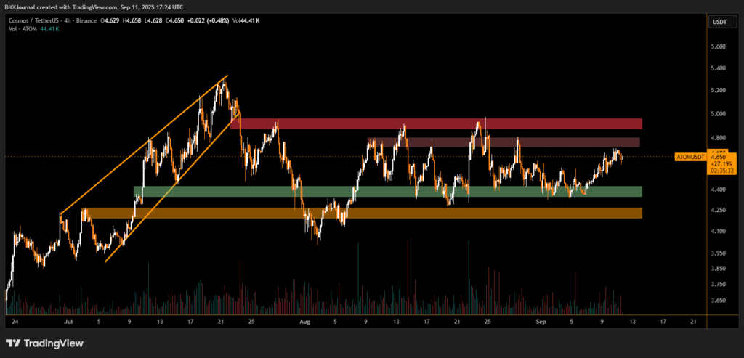Click the Jul label on time axis
744x358 pixels.
[x=68, y=320]
